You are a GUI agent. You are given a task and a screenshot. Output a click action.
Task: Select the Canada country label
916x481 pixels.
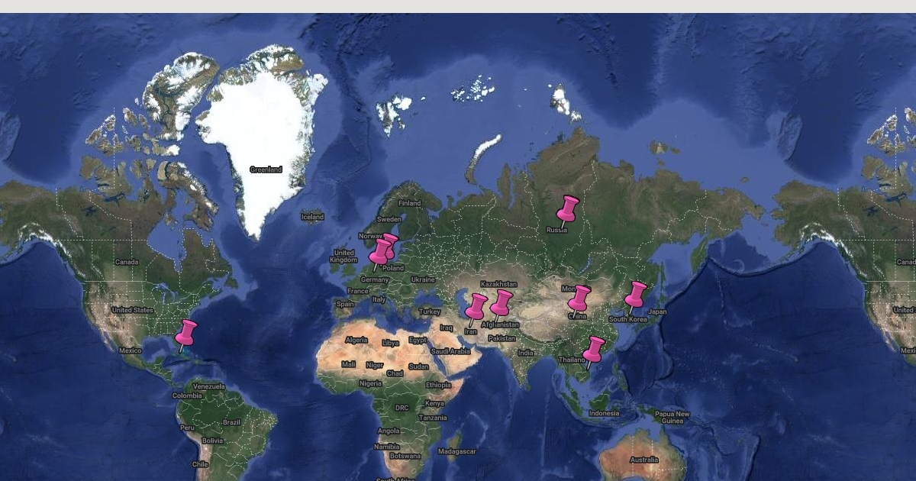[127, 262]
